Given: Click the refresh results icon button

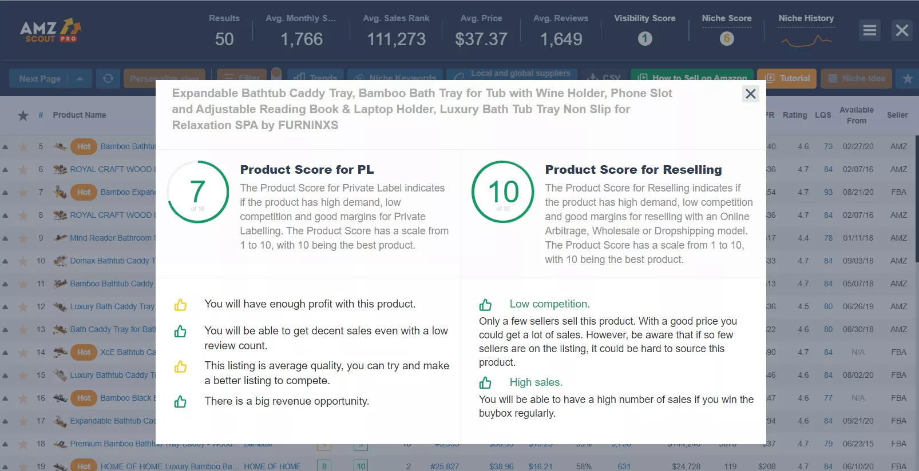Looking at the screenshot, I should [108, 78].
